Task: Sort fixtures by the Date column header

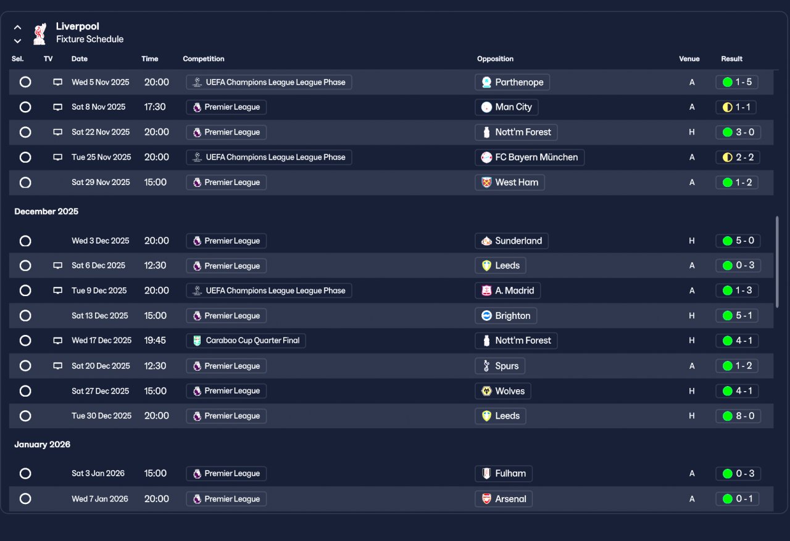Action: tap(80, 59)
